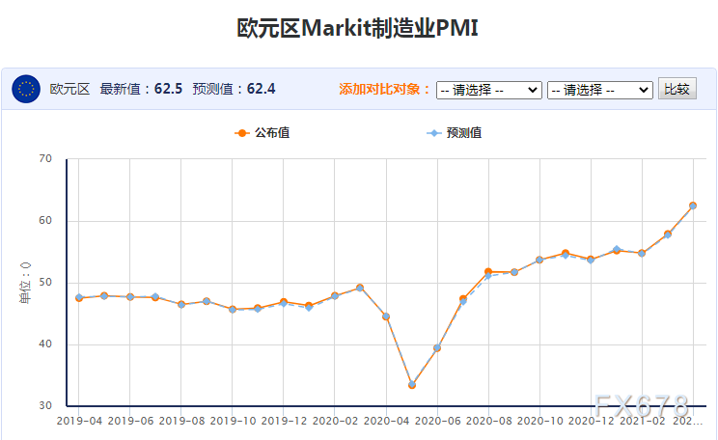Click the data point above 2019-08
718x440 pixels.
point(181,304)
